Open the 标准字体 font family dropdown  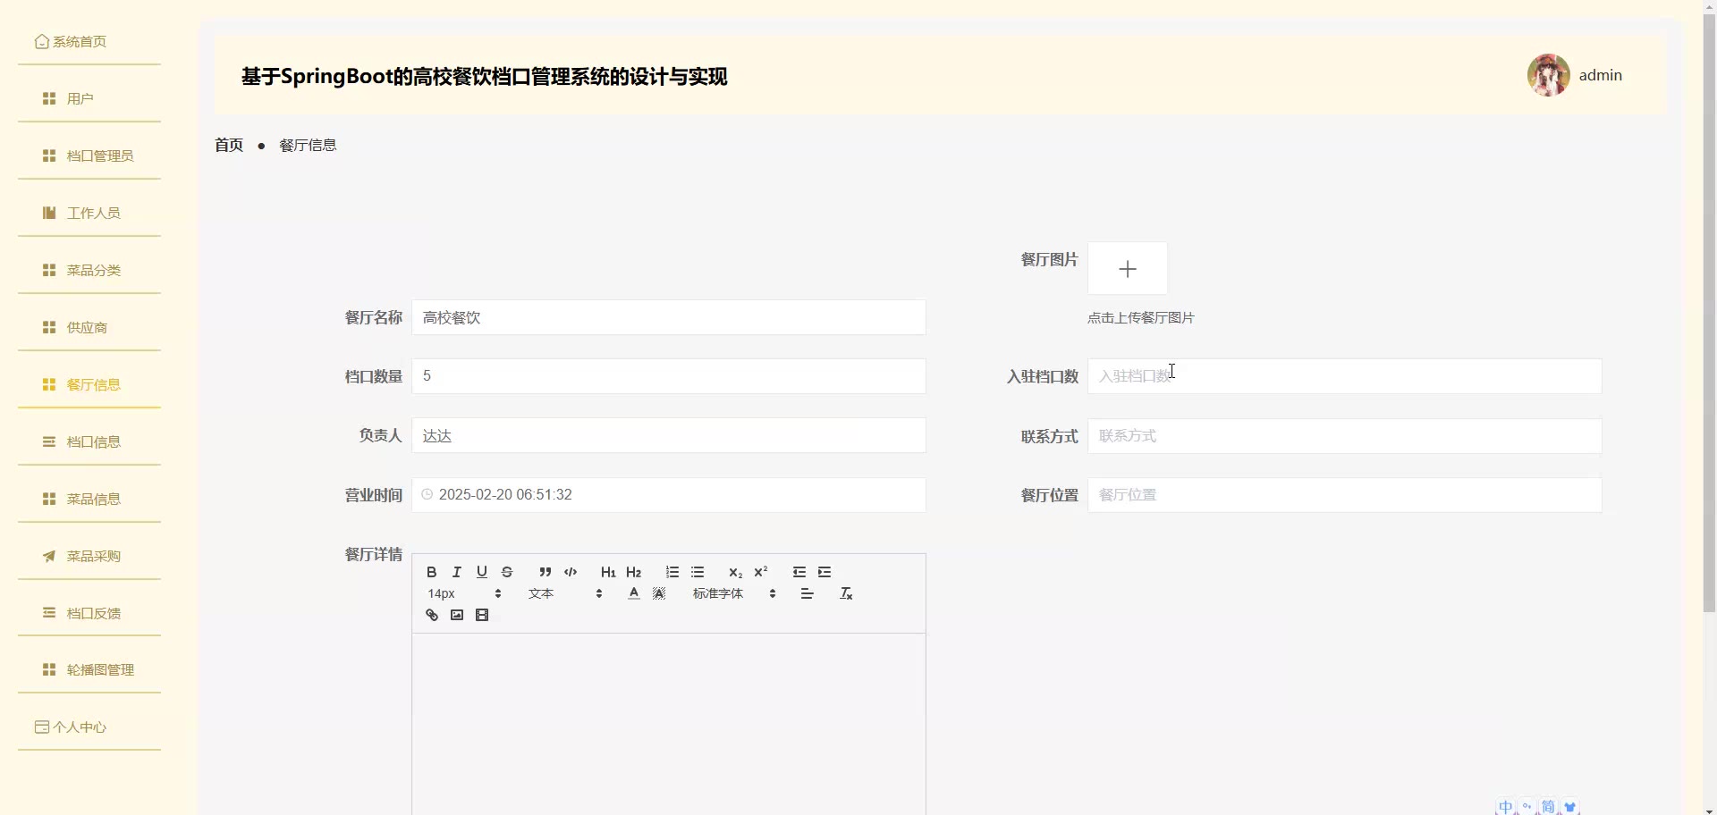point(733,593)
